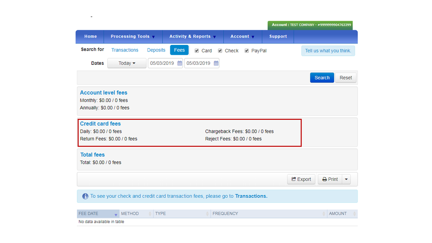This screenshot has height=243, width=432.
Task: Click the Daily: $0.00 / 0 fees text
Action: (101, 131)
